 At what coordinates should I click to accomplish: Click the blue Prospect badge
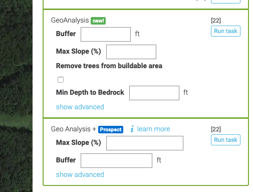click(x=111, y=129)
